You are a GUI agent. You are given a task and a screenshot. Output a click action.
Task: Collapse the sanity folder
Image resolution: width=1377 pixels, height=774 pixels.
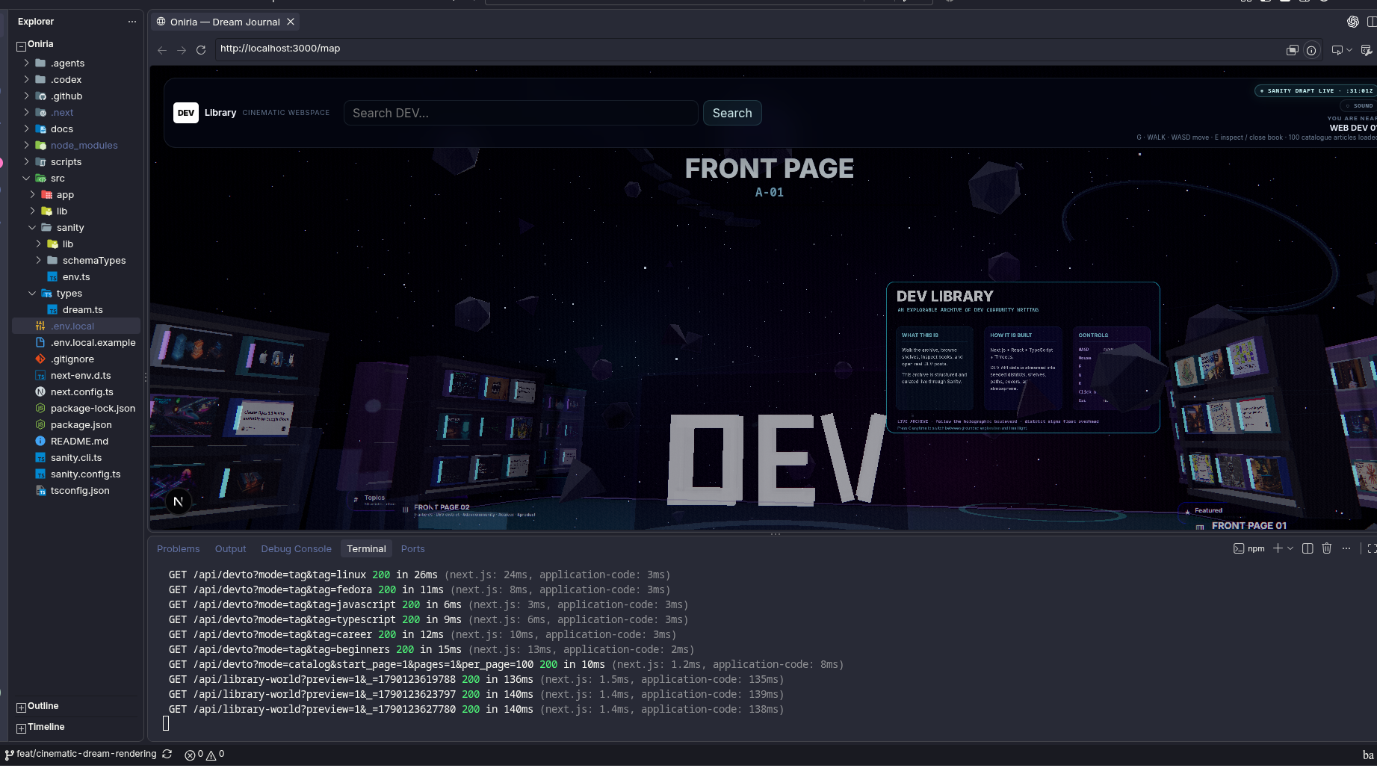coord(70,228)
